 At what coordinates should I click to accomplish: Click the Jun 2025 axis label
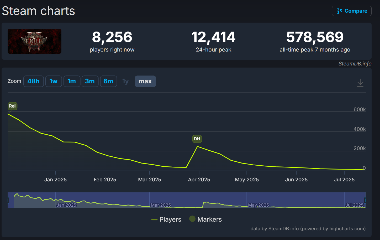[x=296, y=180]
